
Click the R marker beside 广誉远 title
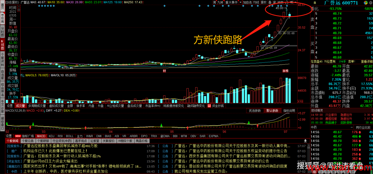pyautogui.click(x=314, y=3)
